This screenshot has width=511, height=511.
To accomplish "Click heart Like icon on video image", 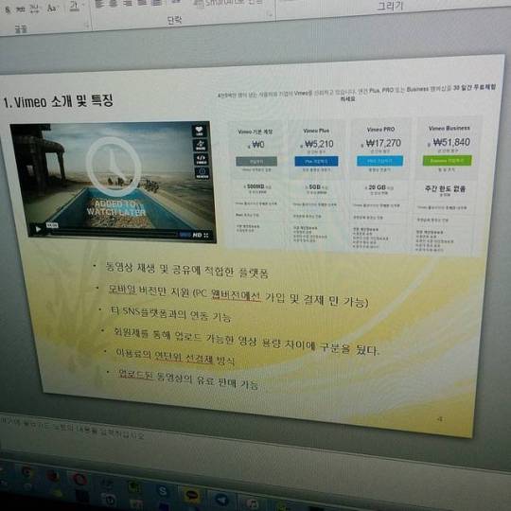I will 199,131.
